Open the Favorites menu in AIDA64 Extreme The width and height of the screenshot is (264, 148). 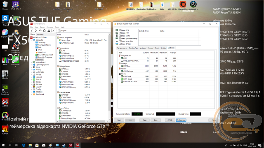tap(50, 27)
